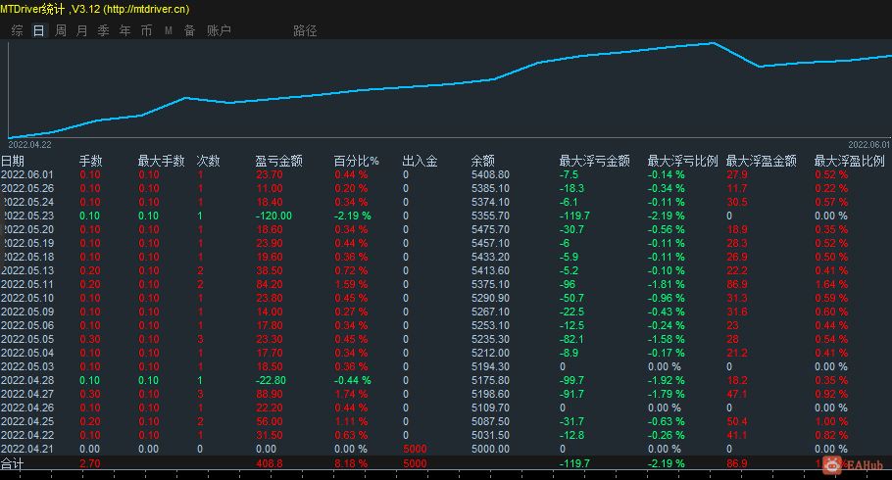Click the 1.74 % percentage cell
The height and width of the screenshot is (480, 892).
[351, 394]
